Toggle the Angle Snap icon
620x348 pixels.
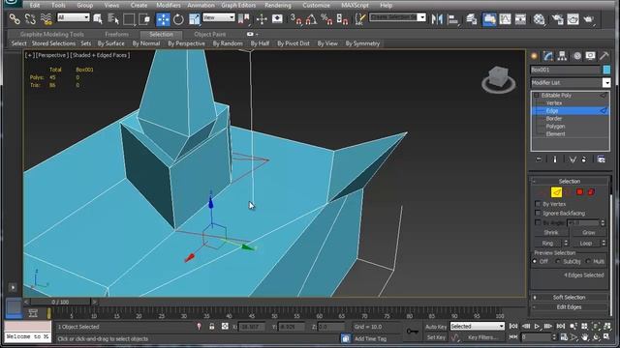point(311,19)
